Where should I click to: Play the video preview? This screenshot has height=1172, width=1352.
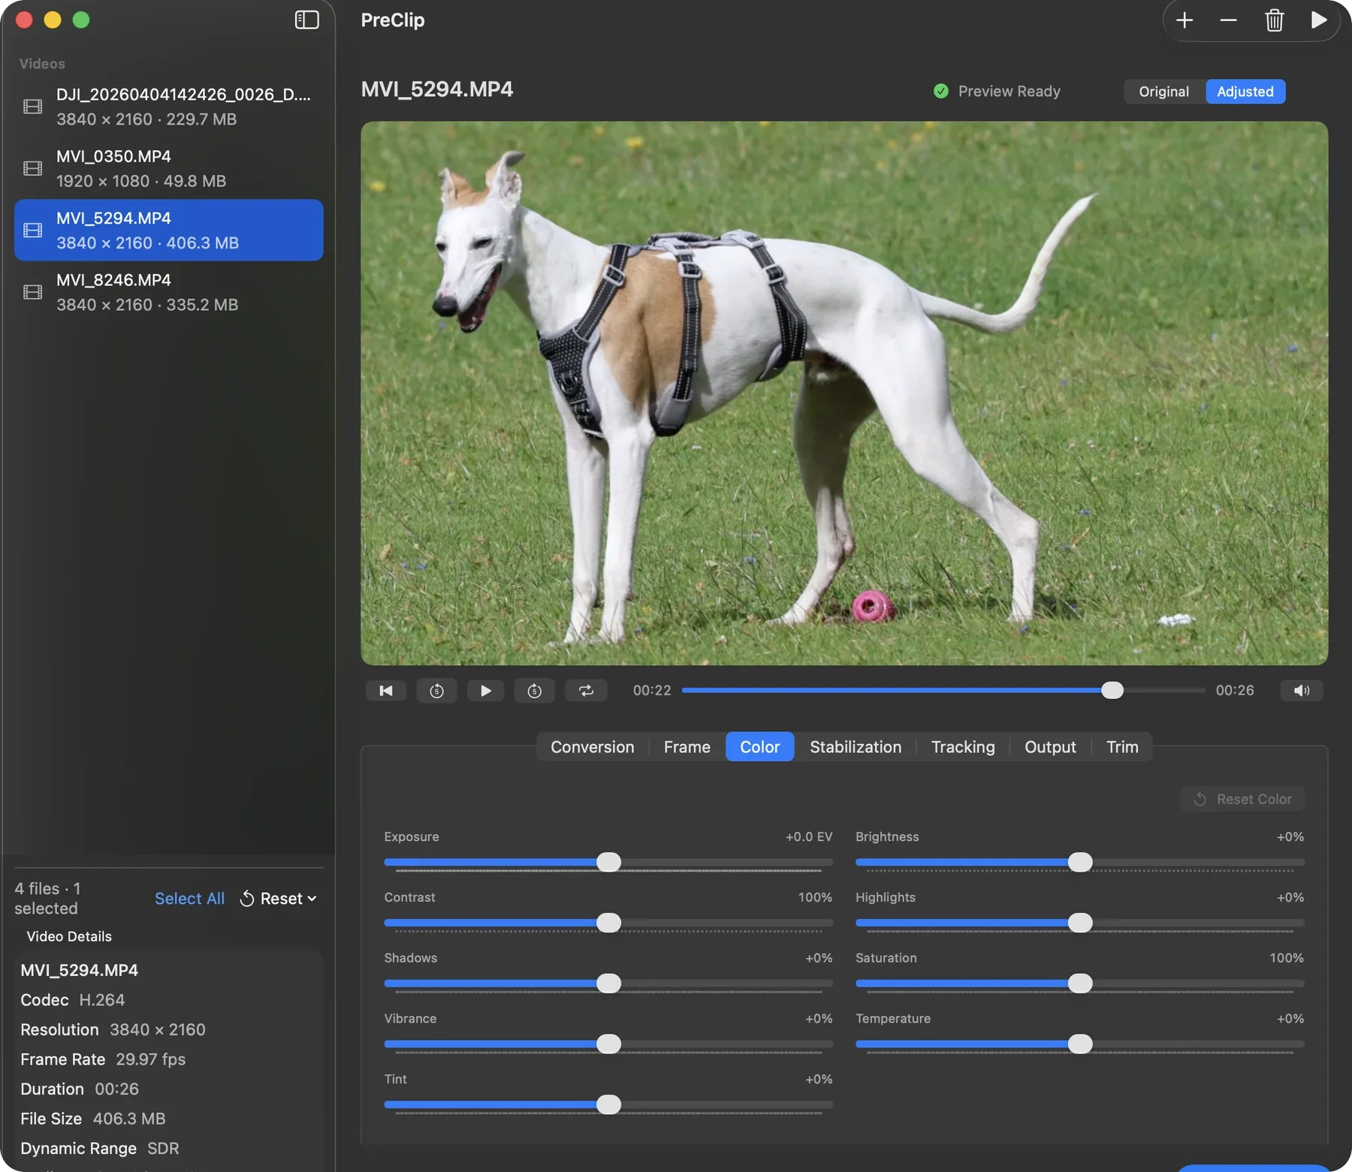[x=486, y=691]
